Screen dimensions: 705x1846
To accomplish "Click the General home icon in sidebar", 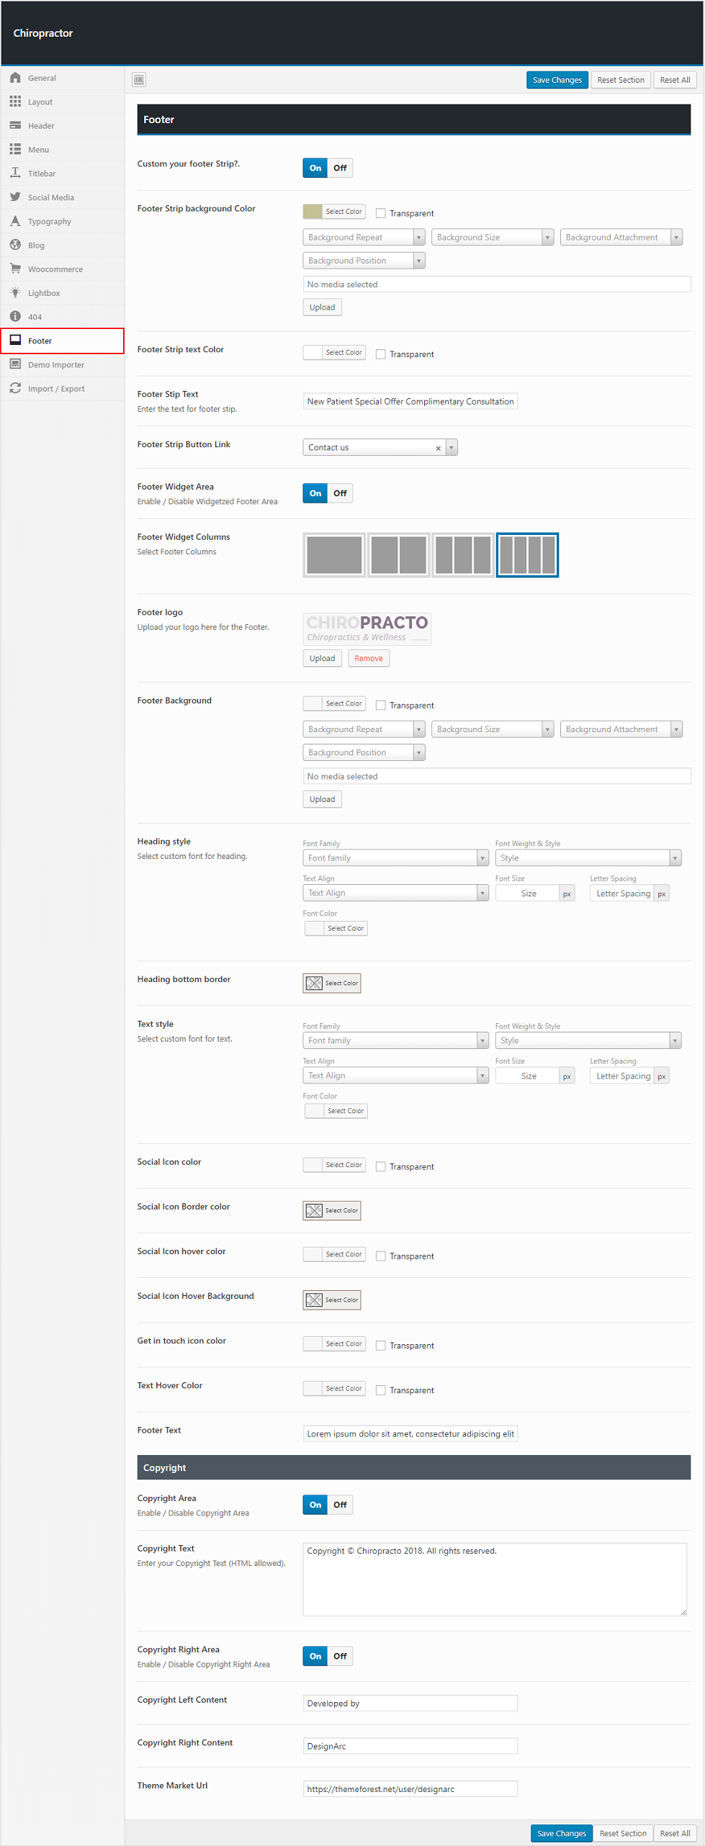I will [x=15, y=78].
